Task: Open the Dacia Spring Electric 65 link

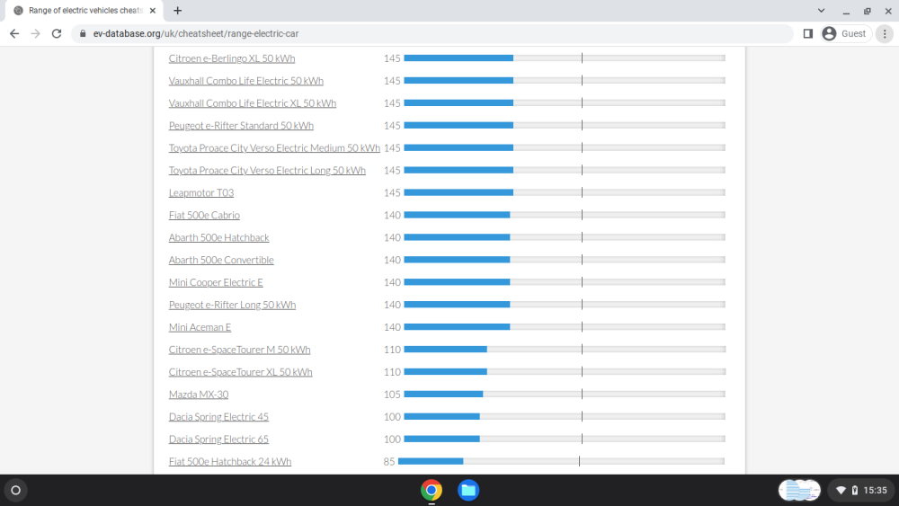Action: 218,439
